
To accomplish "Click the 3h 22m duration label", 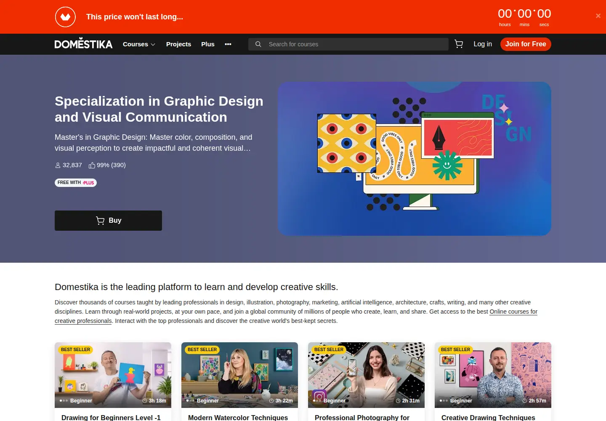I will (281, 401).
